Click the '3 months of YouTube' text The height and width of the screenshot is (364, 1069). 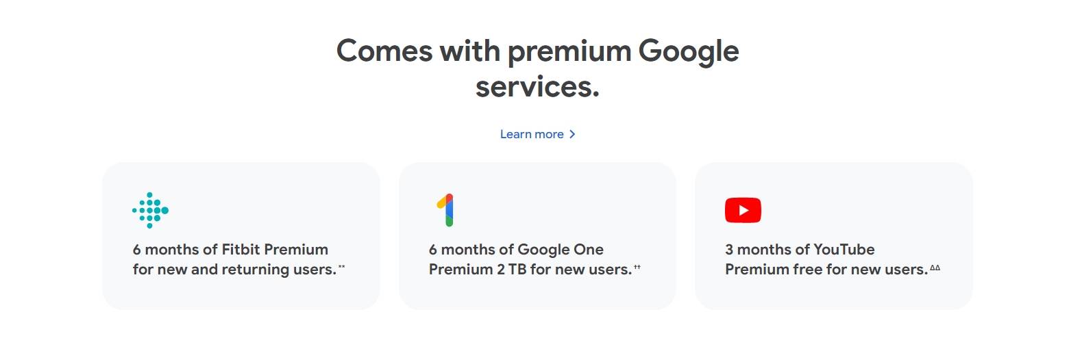point(800,249)
